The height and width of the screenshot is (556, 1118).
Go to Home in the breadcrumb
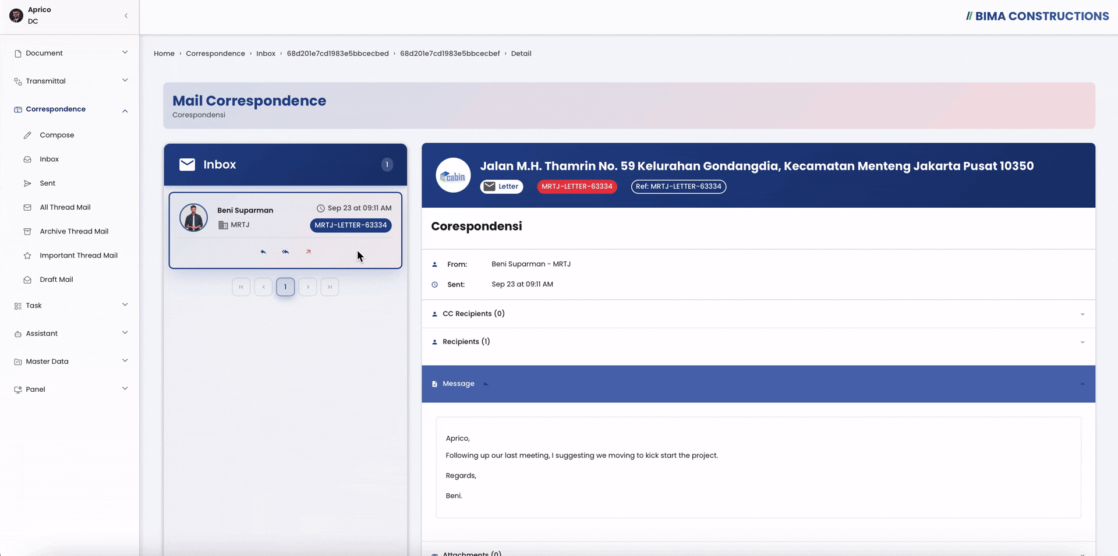[x=164, y=54]
